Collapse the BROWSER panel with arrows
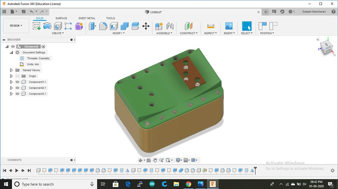This screenshot has height=189, width=338. (4, 40)
